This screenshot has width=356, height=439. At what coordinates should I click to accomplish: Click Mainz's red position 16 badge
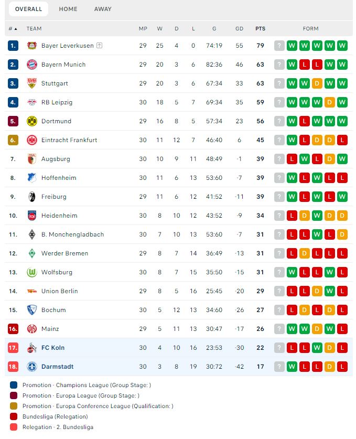(14, 329)
